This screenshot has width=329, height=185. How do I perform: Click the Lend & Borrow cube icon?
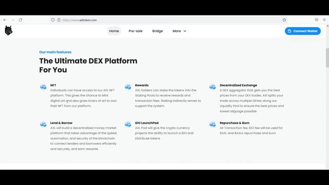tap(43, 124)
